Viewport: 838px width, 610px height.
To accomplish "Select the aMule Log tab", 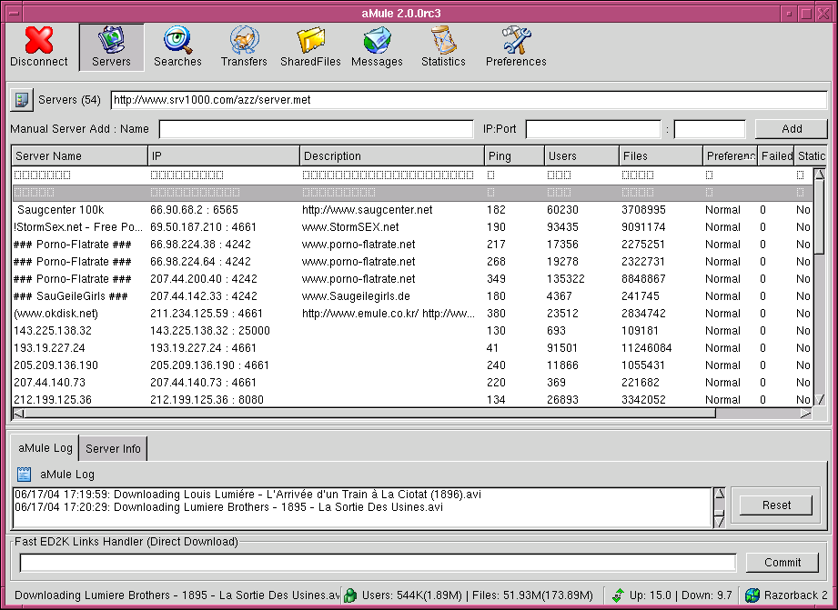I will tap(45, 449).
